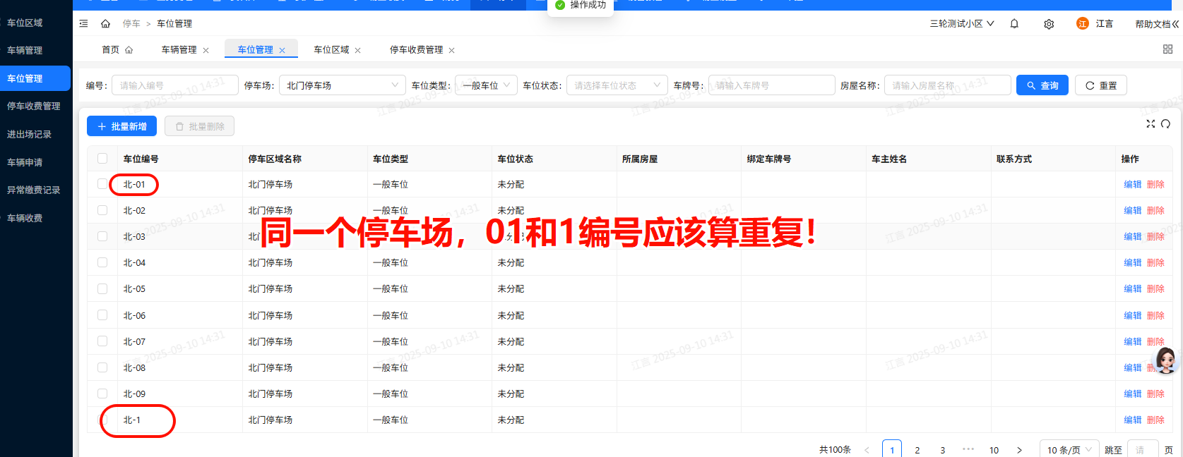Close the 停车收费管理 tab
The image size is (1183, 457).
pyautogui.click(x=451, y=50)
